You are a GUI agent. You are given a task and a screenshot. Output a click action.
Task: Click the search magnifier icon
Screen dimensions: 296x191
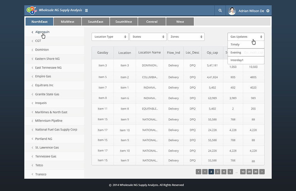(220, 11)
